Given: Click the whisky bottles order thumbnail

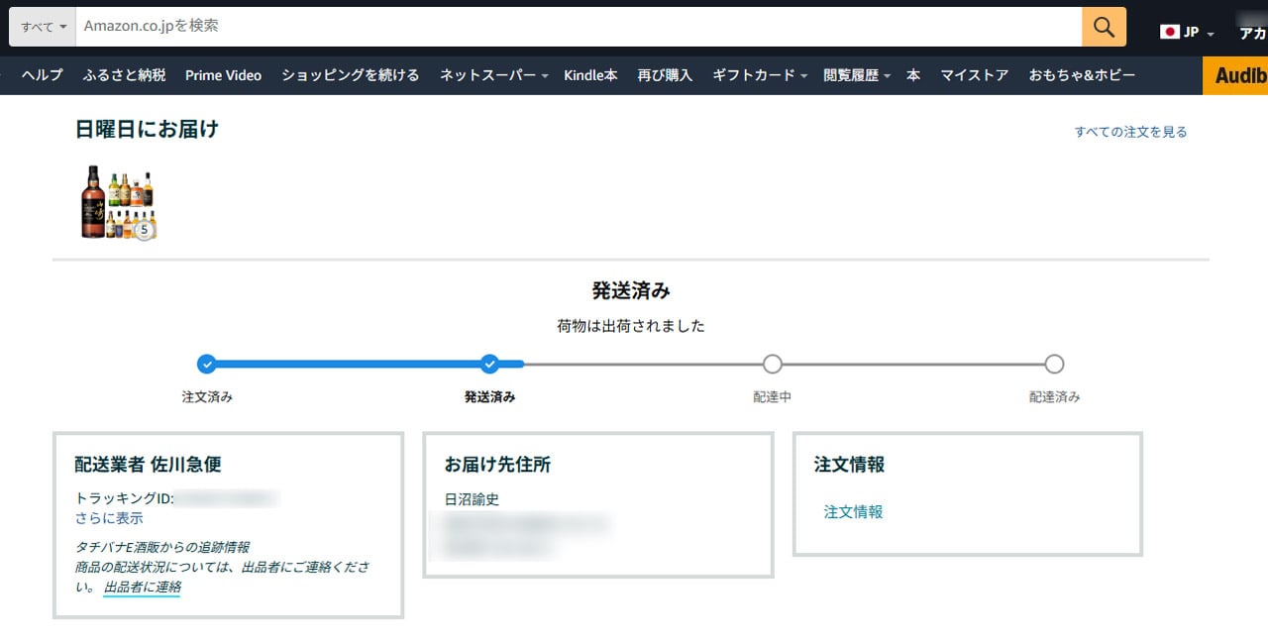Looking at the screenshot, I should pos(117,202).
